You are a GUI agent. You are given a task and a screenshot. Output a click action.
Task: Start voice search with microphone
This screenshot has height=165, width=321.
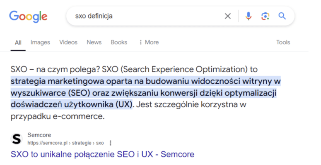(248, 16)
